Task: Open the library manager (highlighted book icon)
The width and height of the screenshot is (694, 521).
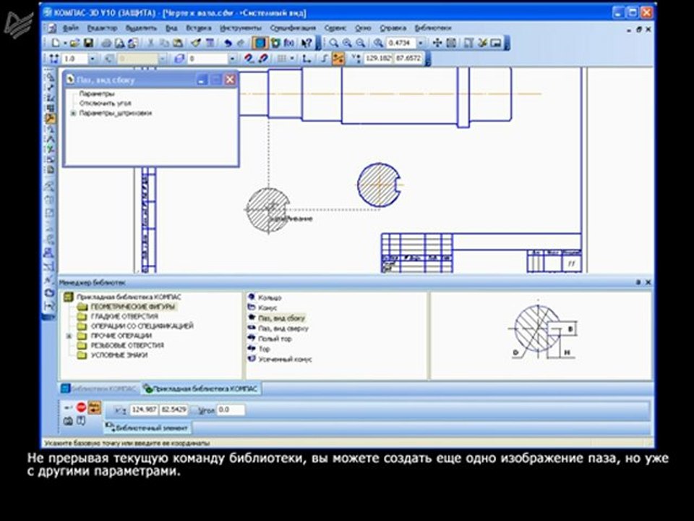Action: 260,43
